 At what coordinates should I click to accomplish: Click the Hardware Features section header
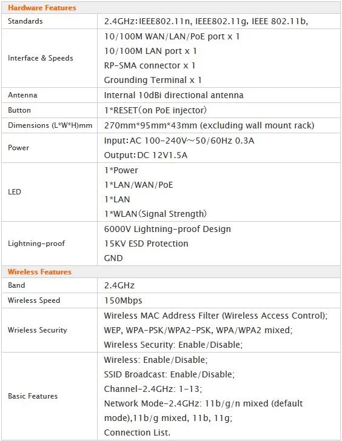pos(42,8)
